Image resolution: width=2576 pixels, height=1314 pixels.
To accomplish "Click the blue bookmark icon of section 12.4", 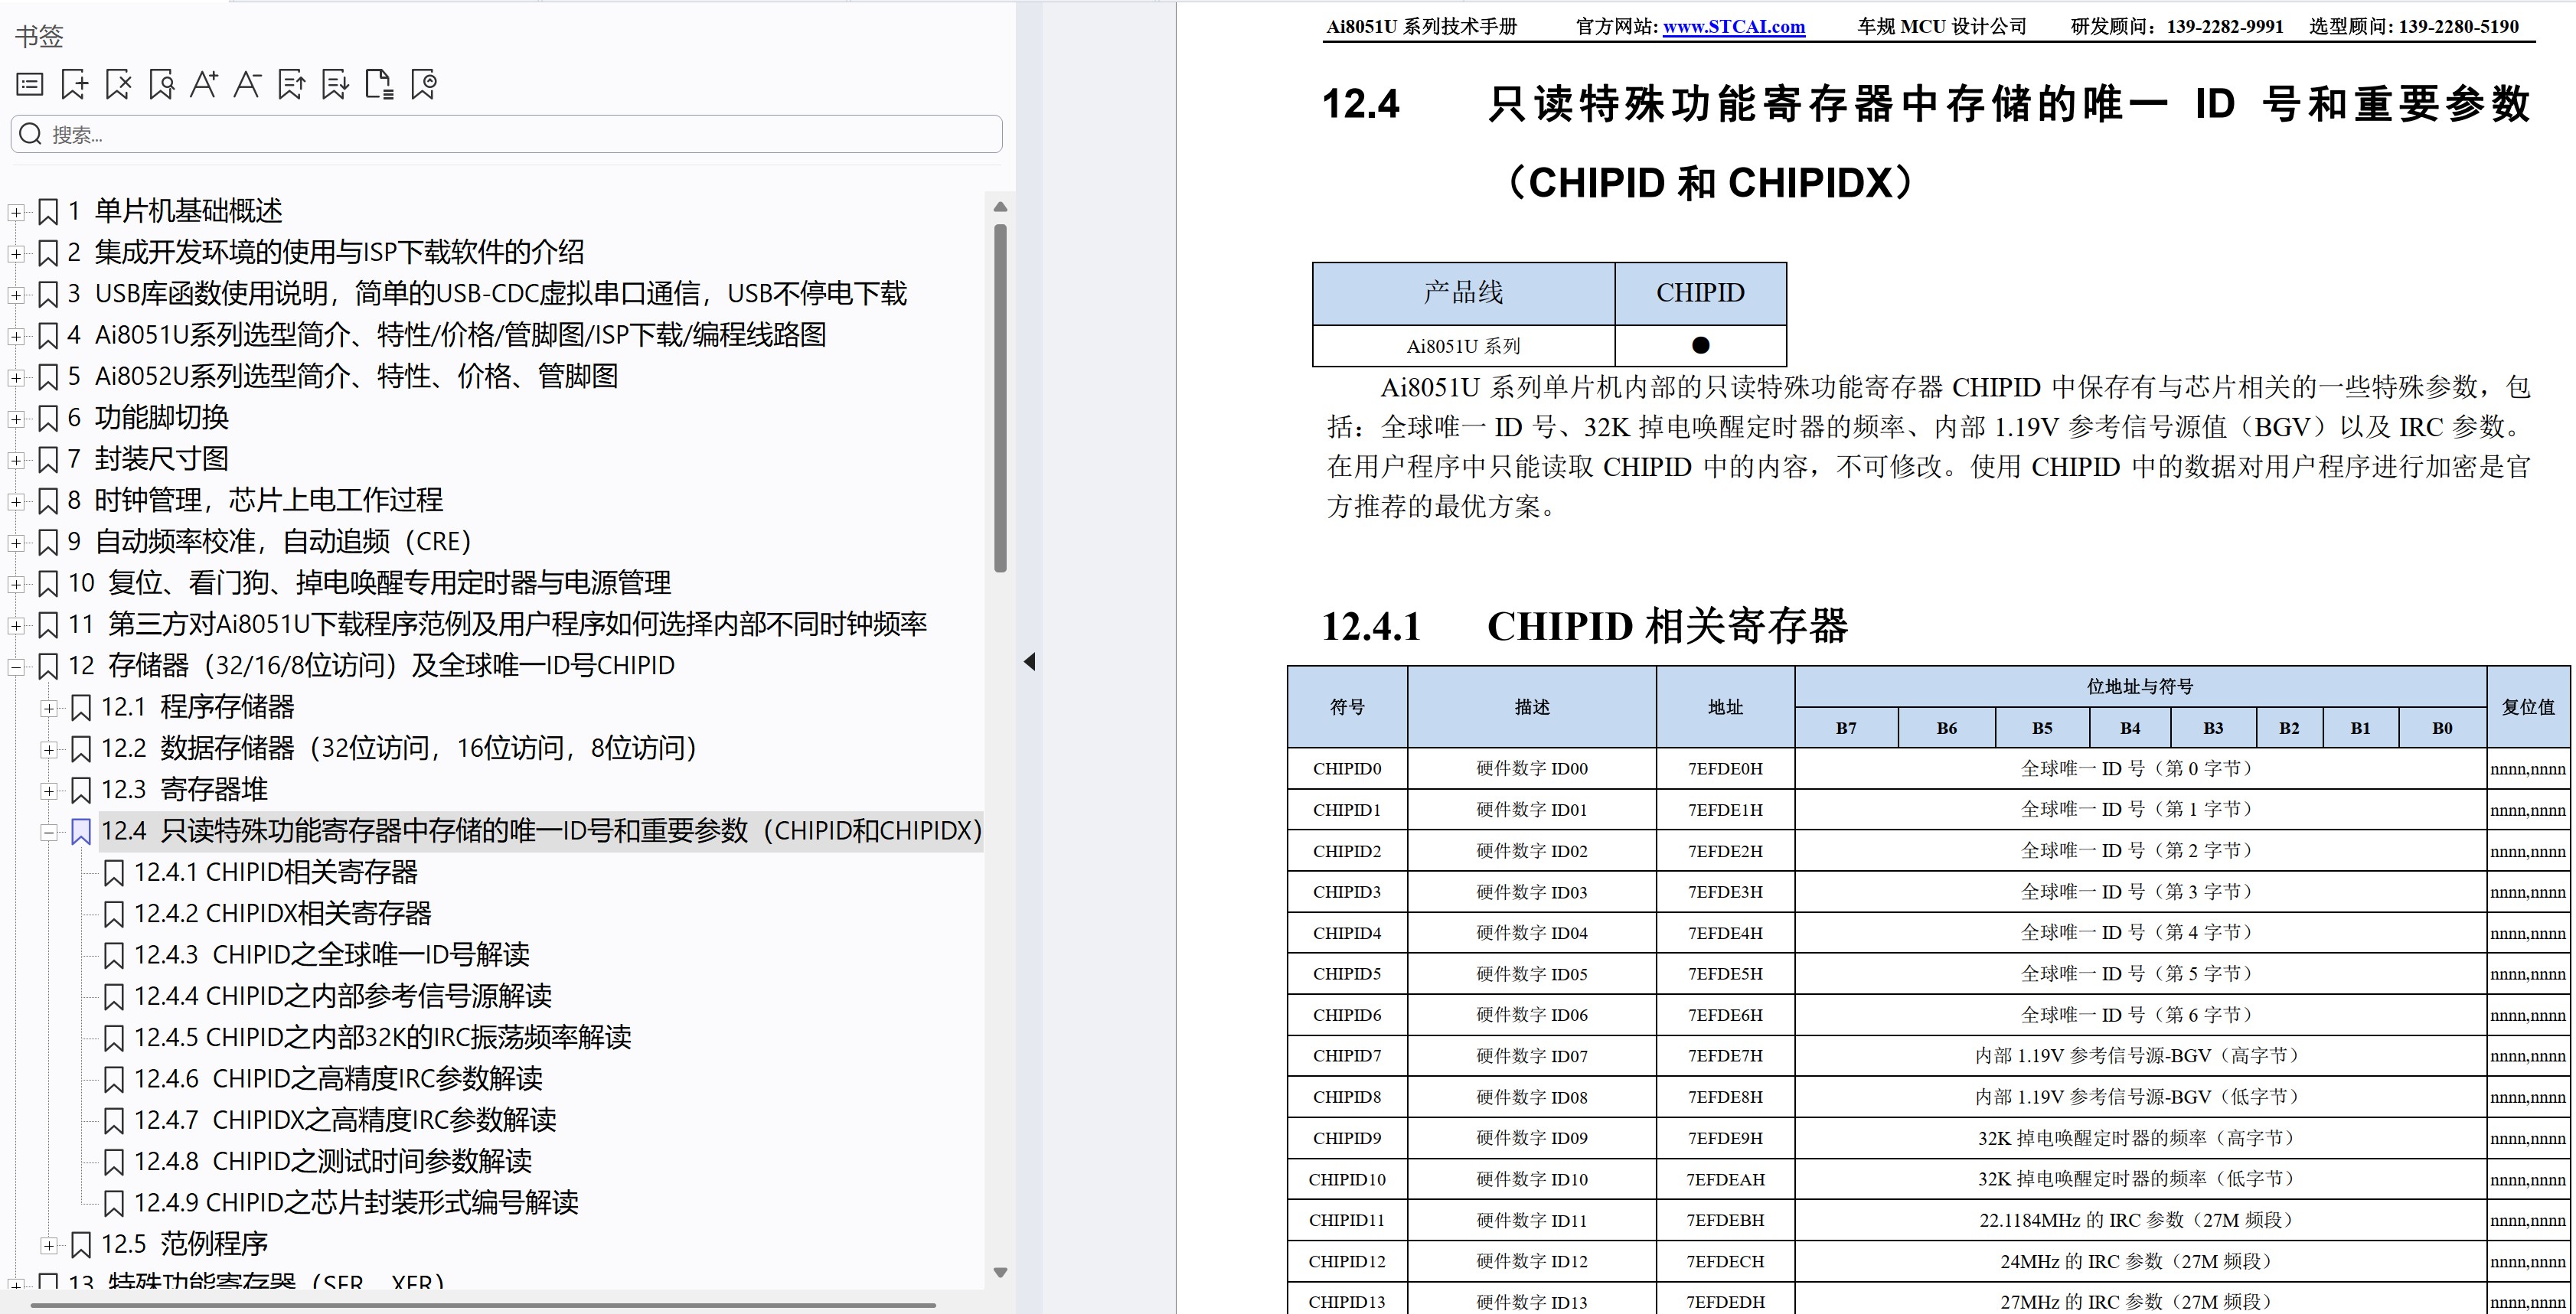I will pyautogui.click(x=81, y=832).
